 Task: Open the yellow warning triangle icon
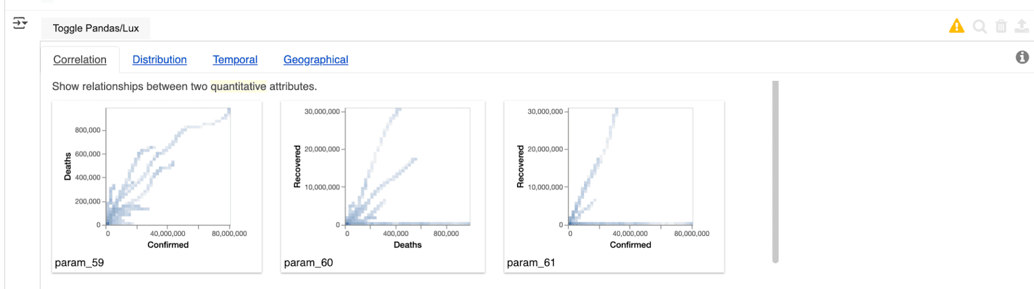[x=956, y=26]
